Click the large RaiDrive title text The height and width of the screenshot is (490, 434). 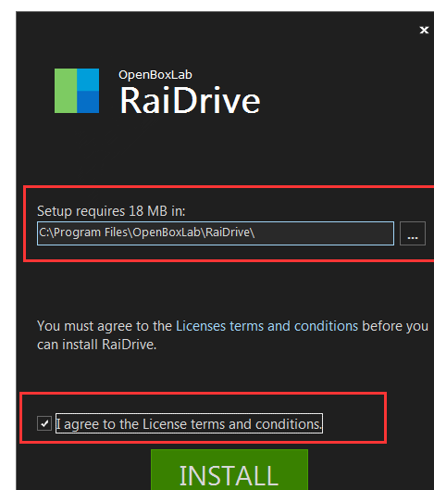[190, 100]
